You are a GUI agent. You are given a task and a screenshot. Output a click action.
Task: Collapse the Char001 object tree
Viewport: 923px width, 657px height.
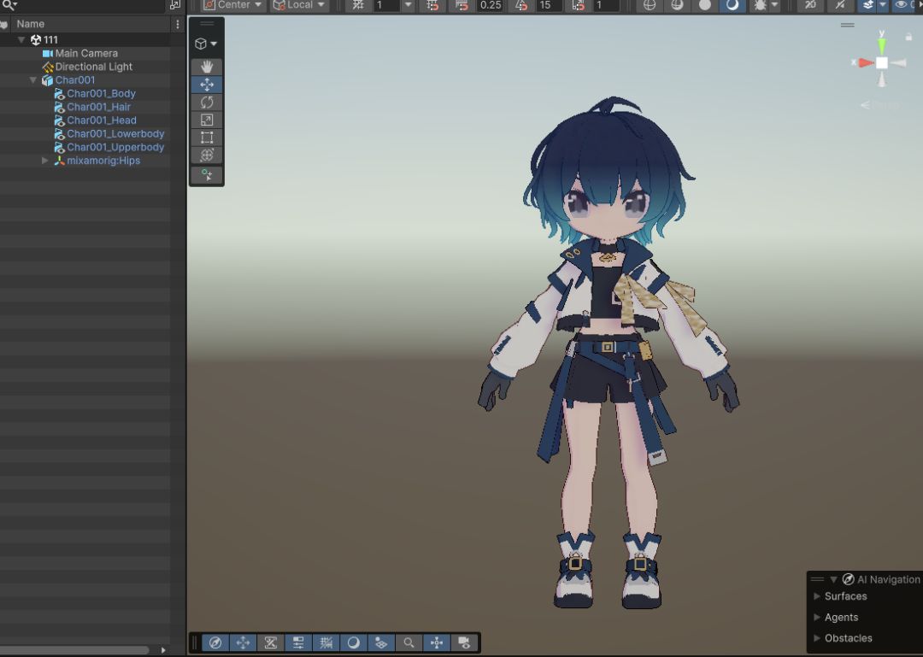click(x=33, y=80)
